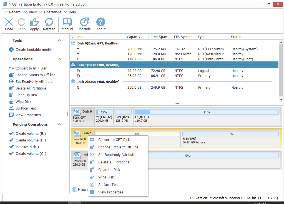The image size is (284, 204).
Task: Choose Convert to GPT Disk in context menu
Action: coord(115,140)
